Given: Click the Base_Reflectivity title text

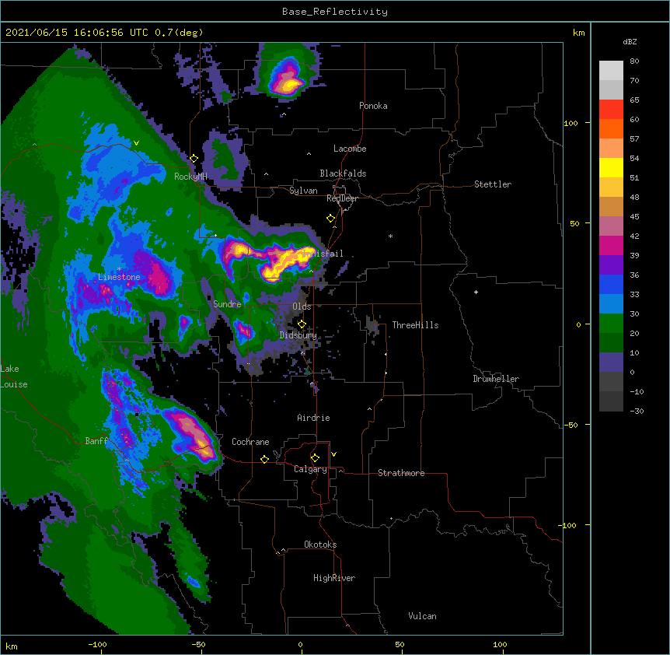Looking at the screenshot, I should pos(334,12).
